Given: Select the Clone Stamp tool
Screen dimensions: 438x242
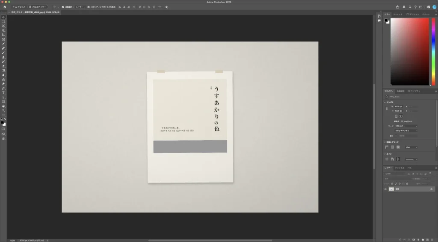Looking at the screenshot, I should (x=3, y=57).
